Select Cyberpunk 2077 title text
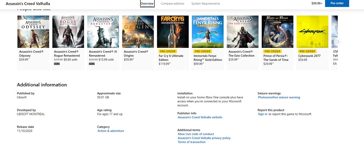 pos(310,56)
